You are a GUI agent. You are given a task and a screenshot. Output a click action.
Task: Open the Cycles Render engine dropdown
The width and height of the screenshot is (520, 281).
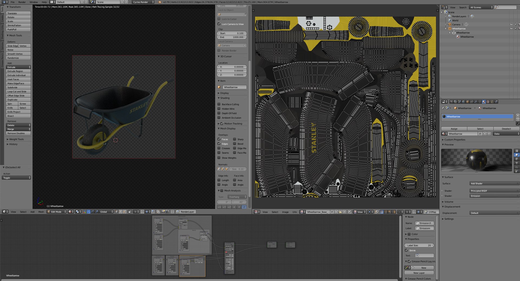tap(143, 2)
